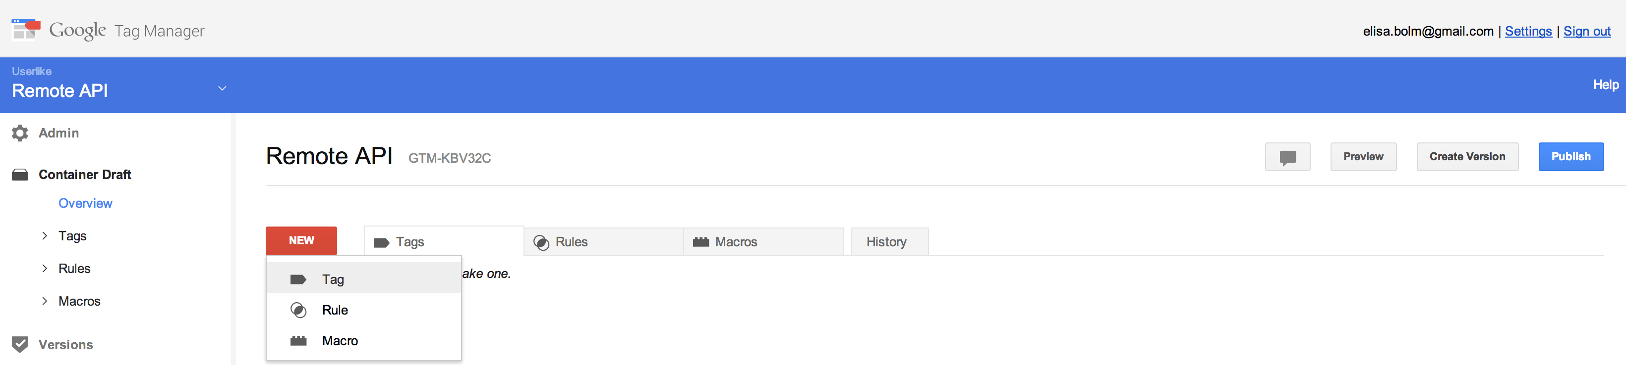
Task: Click the blue Publish button
Action: 1570,157
